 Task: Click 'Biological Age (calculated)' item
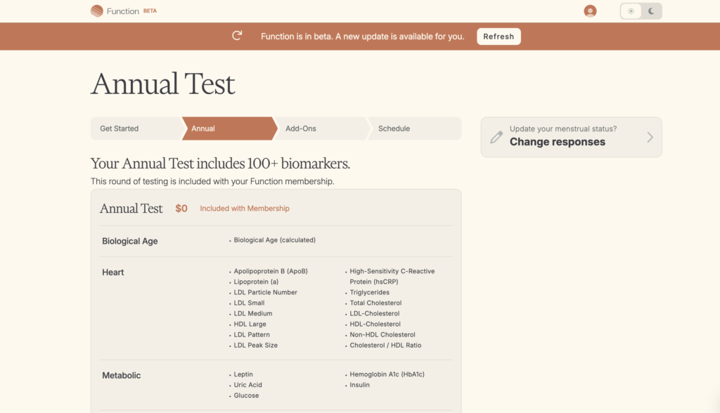point(275,240)
